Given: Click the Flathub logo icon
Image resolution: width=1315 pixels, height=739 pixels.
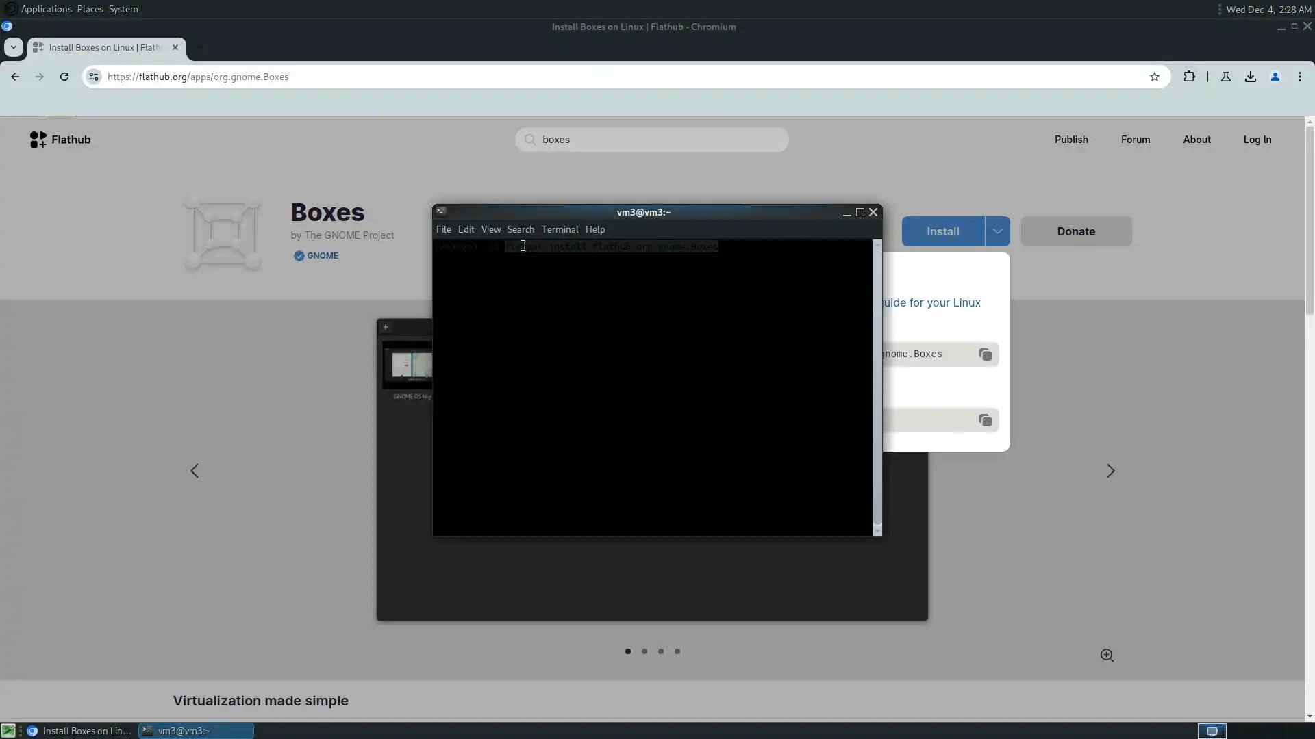Looking at the screenshot, I should point(38,140).
